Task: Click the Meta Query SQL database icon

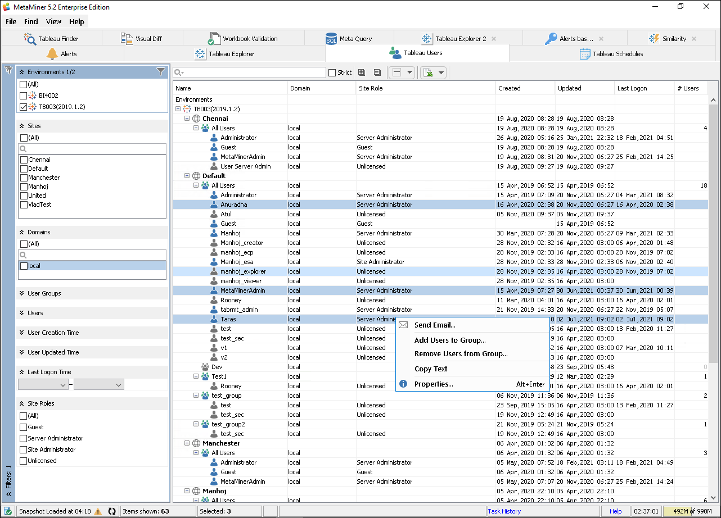Action: 331,39
